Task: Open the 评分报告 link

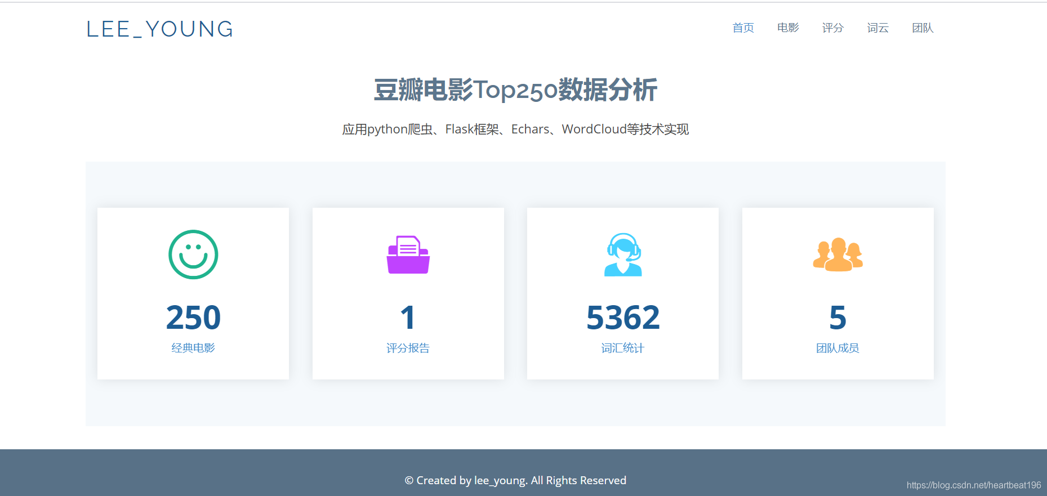Action: coord(408,348)
